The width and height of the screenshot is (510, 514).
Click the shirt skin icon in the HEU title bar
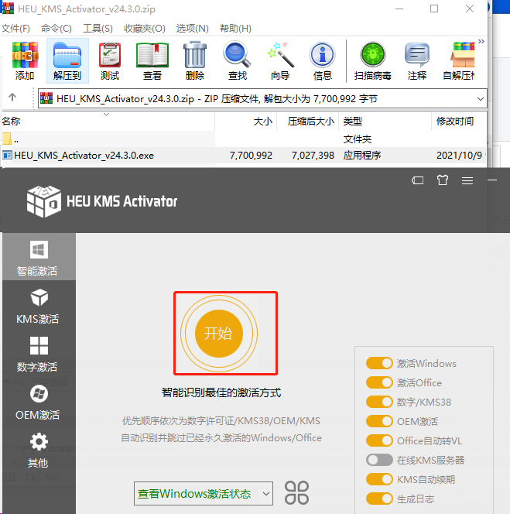click(443, 180)
